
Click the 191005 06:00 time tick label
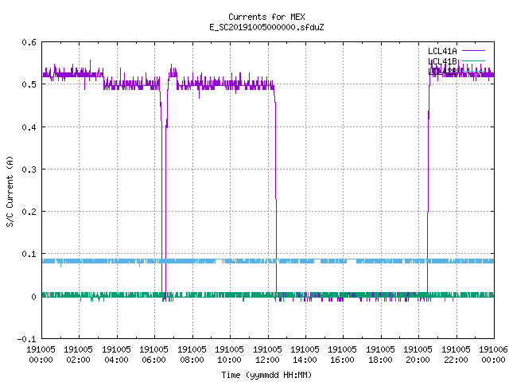click(153, 355)
